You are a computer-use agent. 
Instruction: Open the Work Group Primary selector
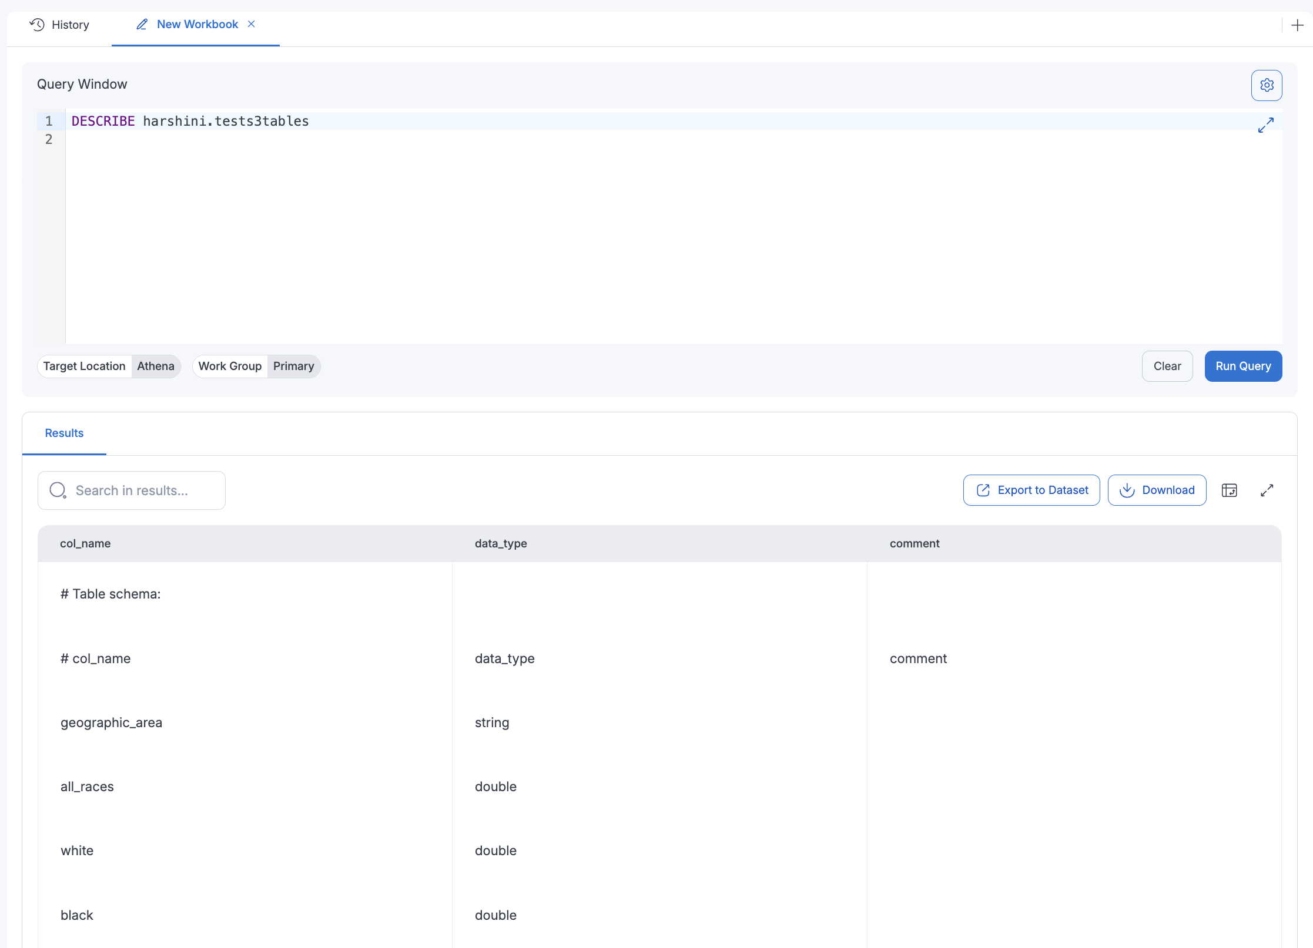click(293, 366)
